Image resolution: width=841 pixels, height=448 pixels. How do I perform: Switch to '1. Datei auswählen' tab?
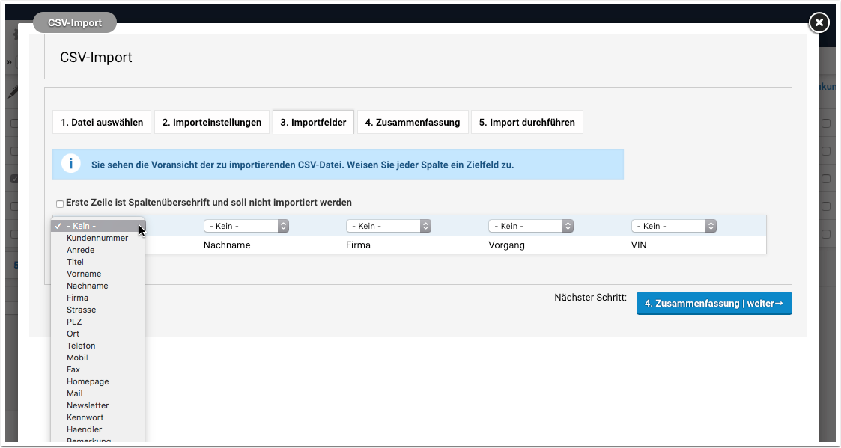102,122
